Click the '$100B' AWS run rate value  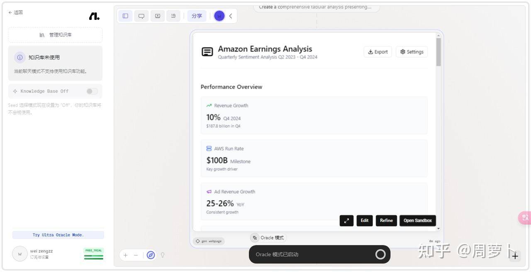click(x=217, y=160)
